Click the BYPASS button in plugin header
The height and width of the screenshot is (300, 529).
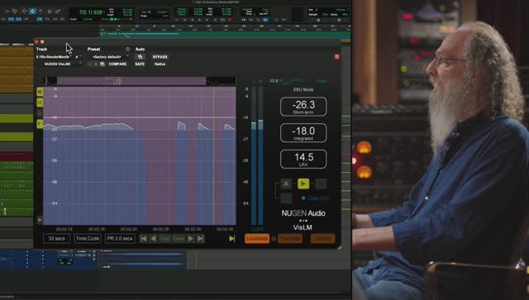click(x=160, y=57)
